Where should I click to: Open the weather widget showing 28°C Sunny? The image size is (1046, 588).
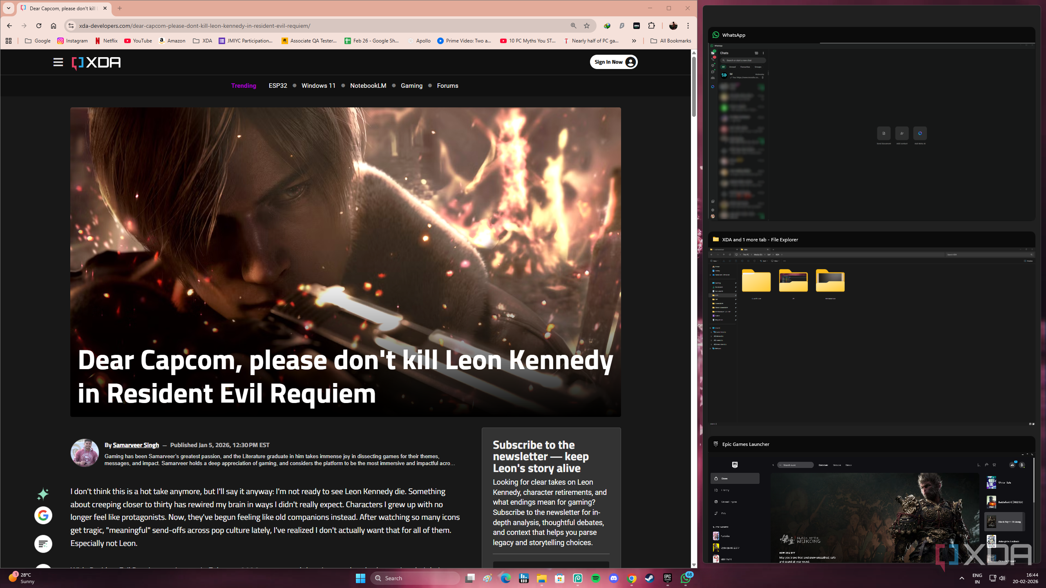click(22, 578)
